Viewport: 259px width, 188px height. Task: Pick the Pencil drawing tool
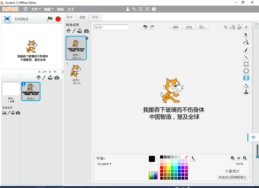246,50
